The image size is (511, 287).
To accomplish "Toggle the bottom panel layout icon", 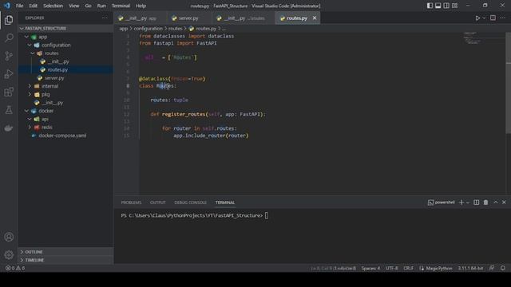I will pos(438,6).
